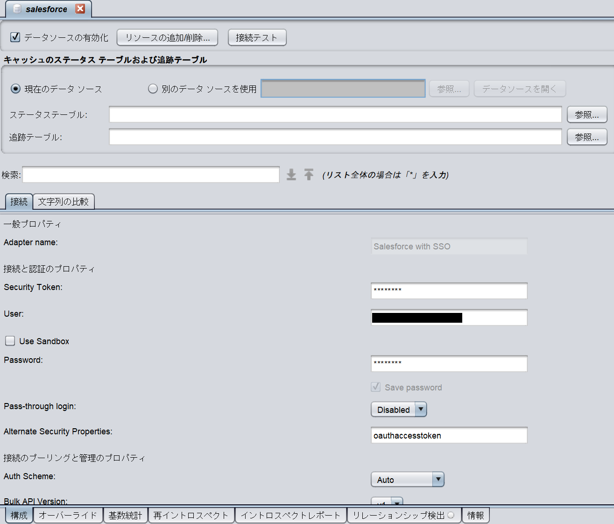Open the オーバーライド bottom tab

click(x=68, y=515)
